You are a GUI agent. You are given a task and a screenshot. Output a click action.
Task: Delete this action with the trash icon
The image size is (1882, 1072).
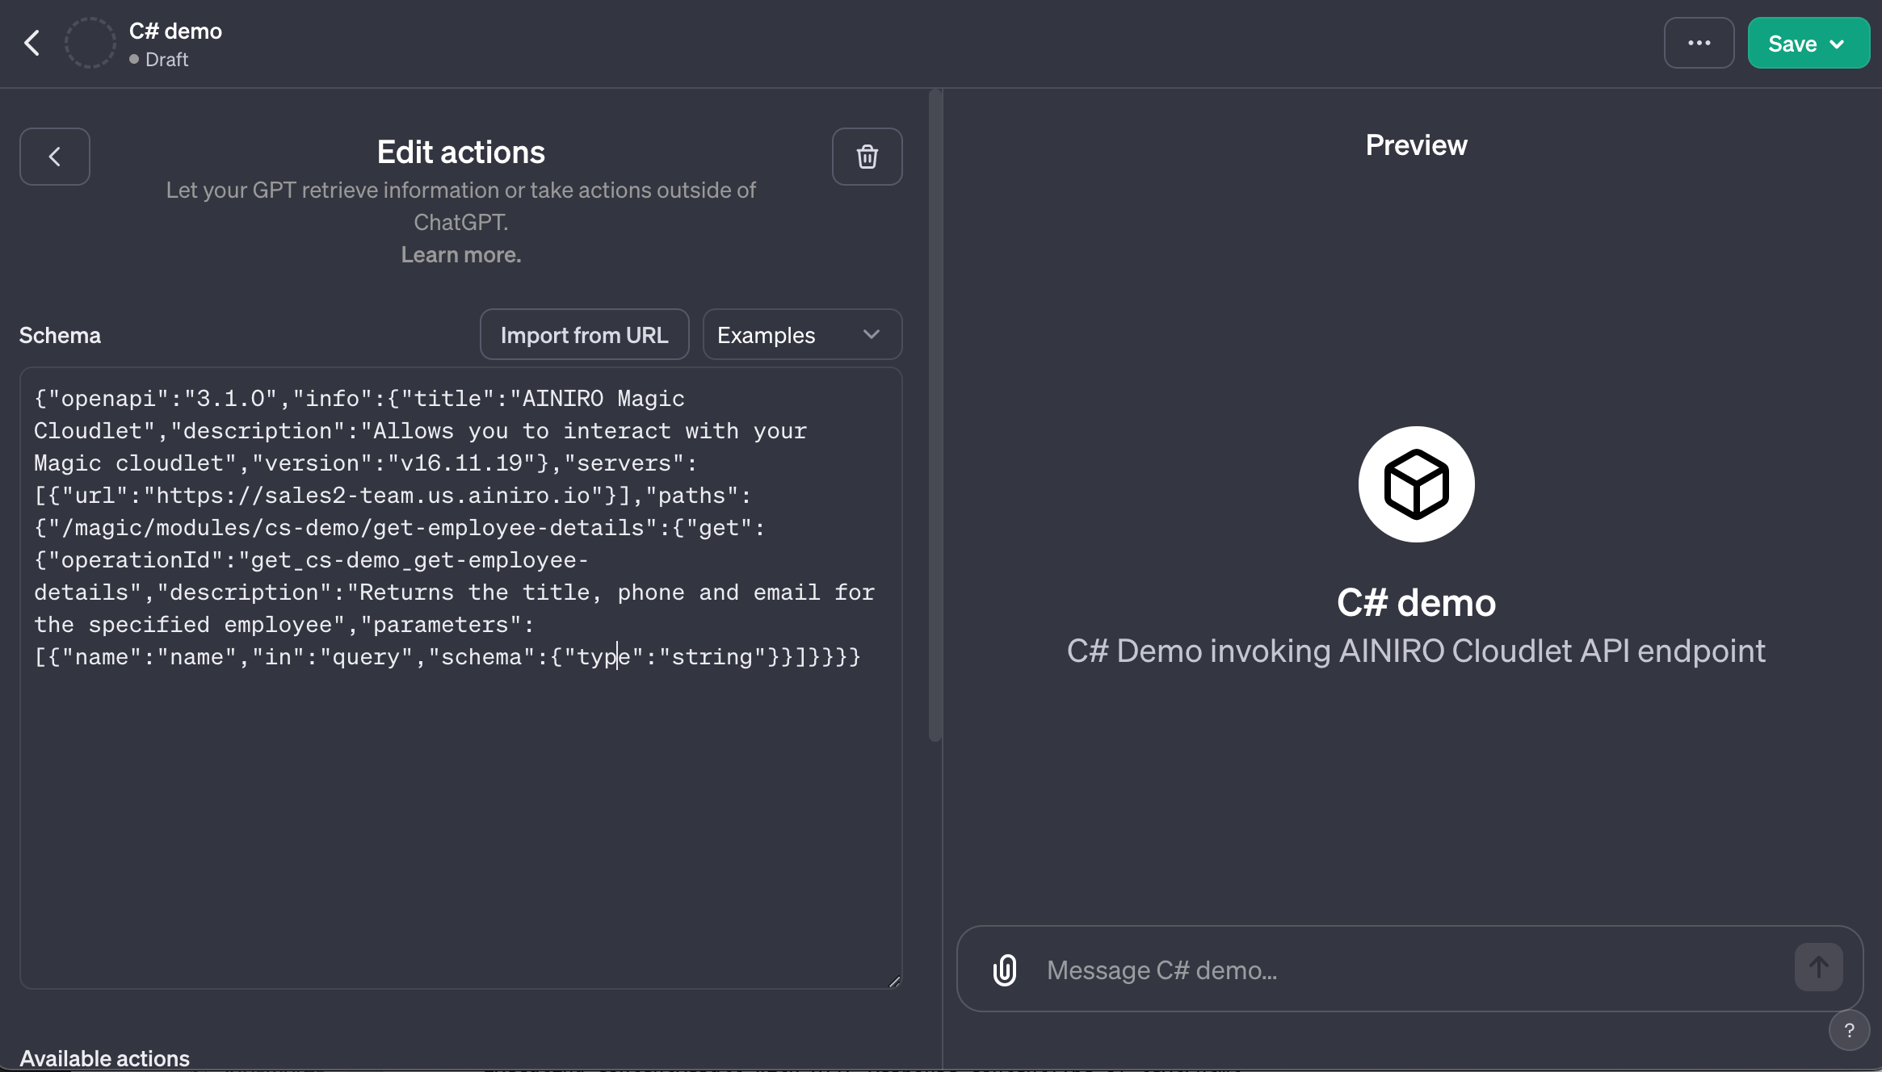coord(867,157)
